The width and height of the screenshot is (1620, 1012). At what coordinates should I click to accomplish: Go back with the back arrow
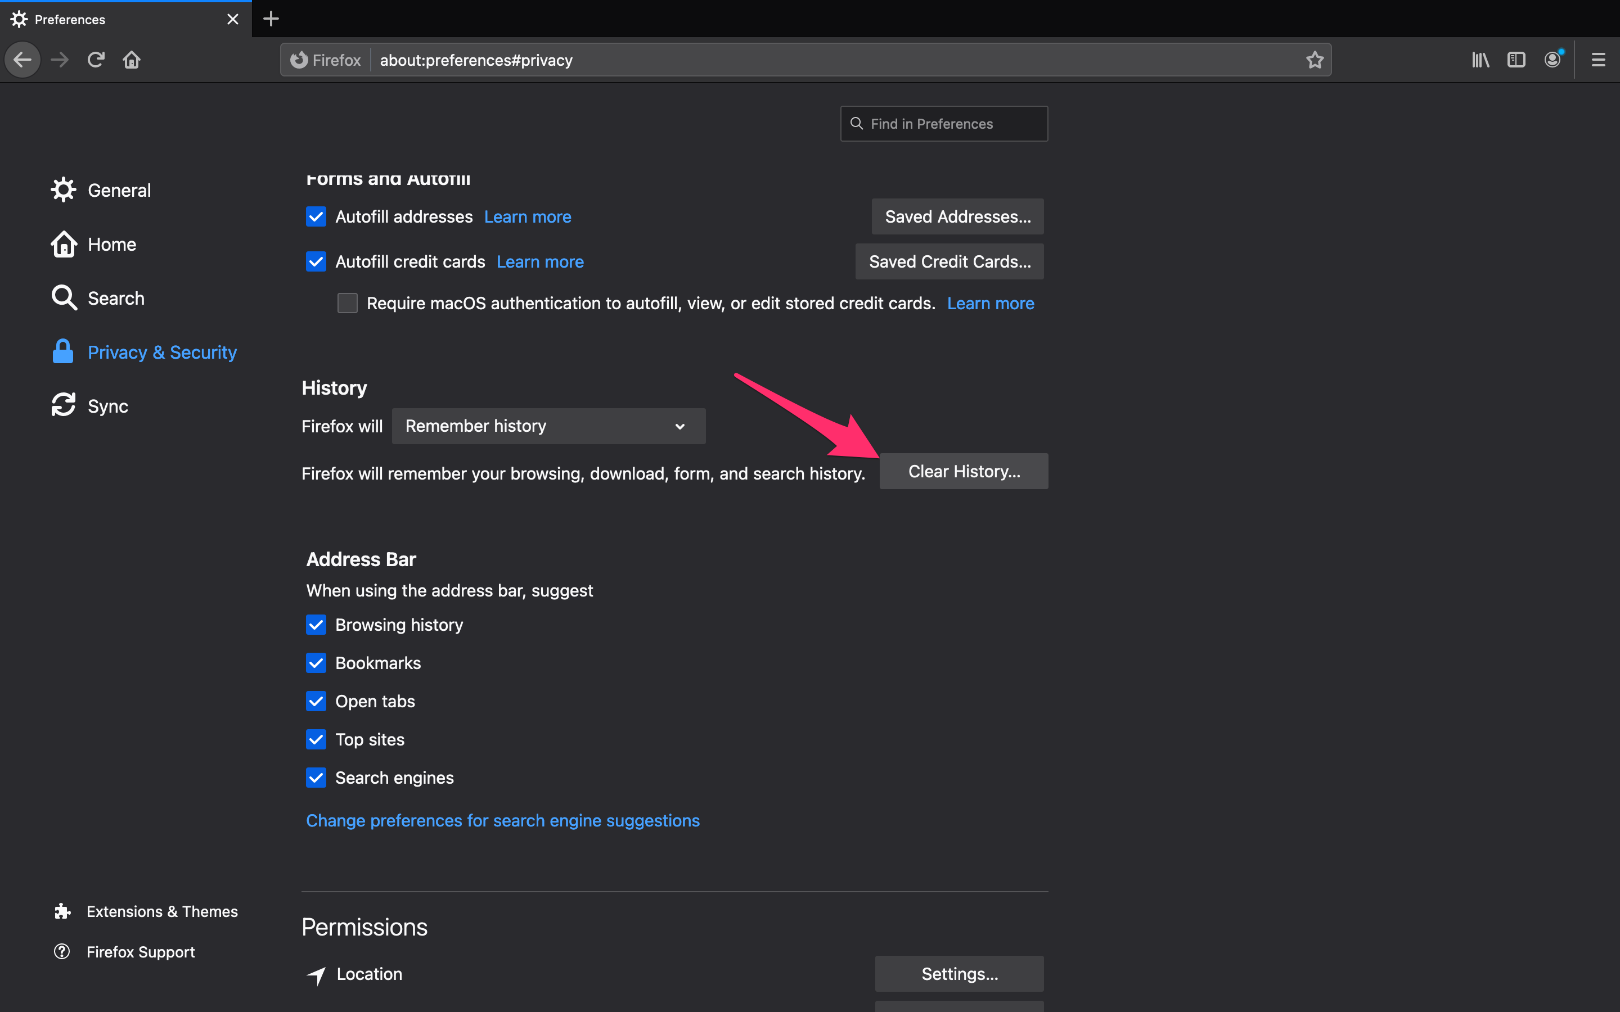22,60
